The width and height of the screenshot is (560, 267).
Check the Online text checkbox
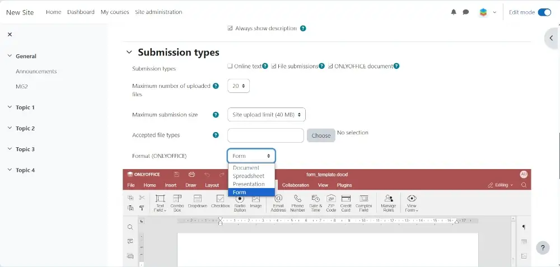click(230, 66)
